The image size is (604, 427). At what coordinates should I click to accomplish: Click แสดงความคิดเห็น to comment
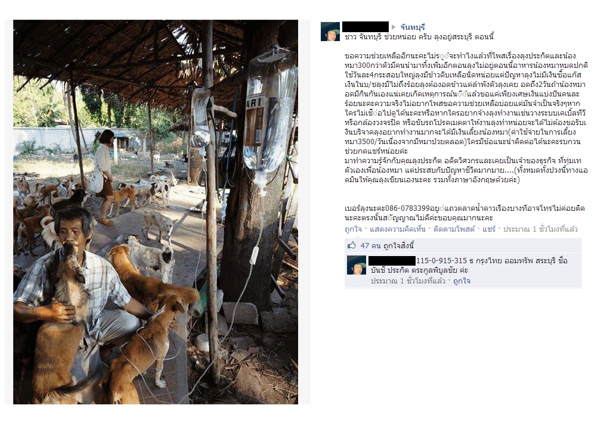click(398, 229)
